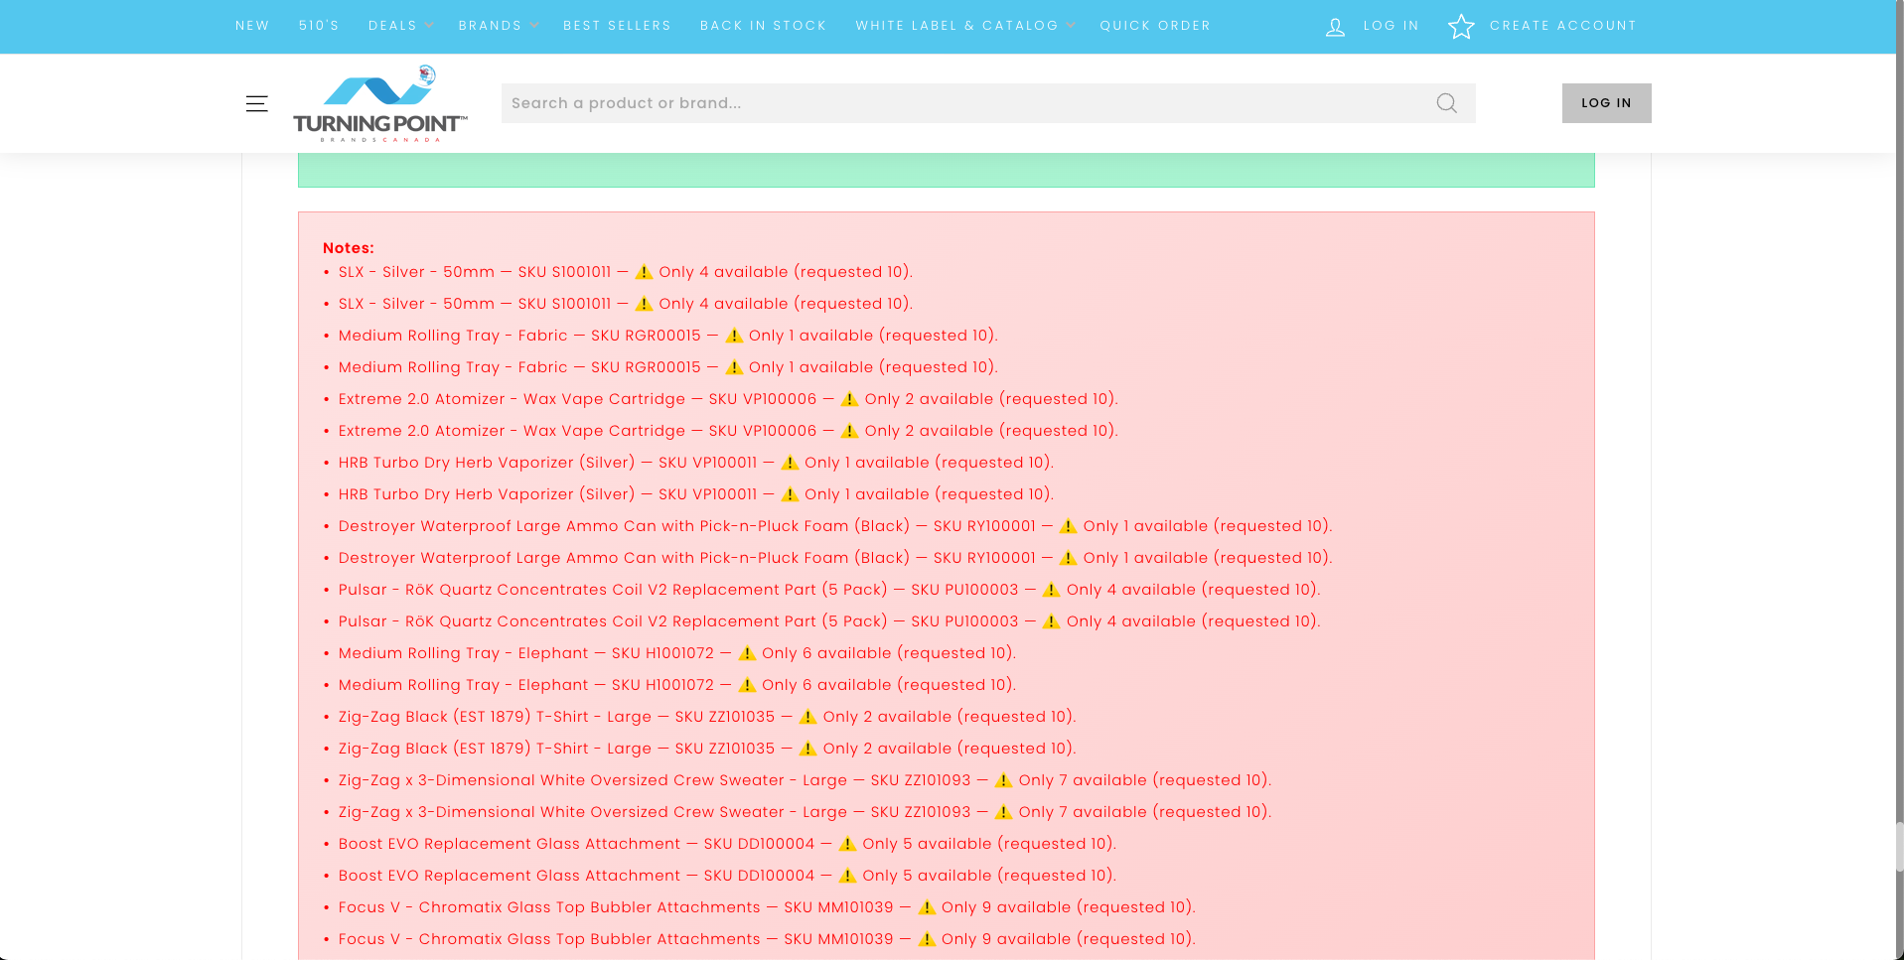Go to Best Sellers page
The image size is (1904, 960).
coord(617,26)
